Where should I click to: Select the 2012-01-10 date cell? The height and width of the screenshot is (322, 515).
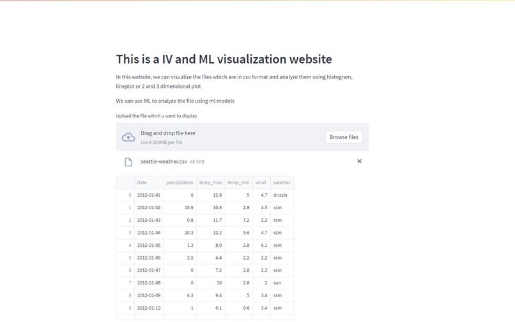pos(149,308)
